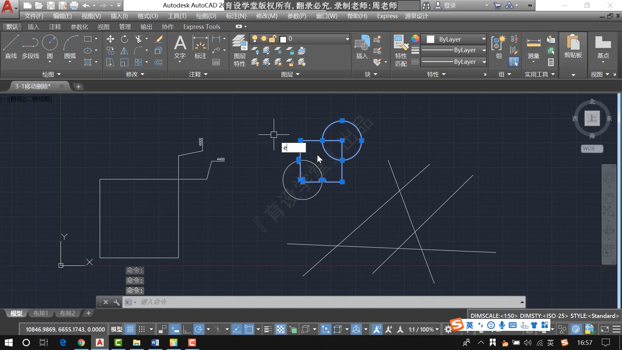Image resolution: width=622 pixels, height=350 pixels.
Task: Click the white ByLayer color swatch
Action: pos(431,39)
